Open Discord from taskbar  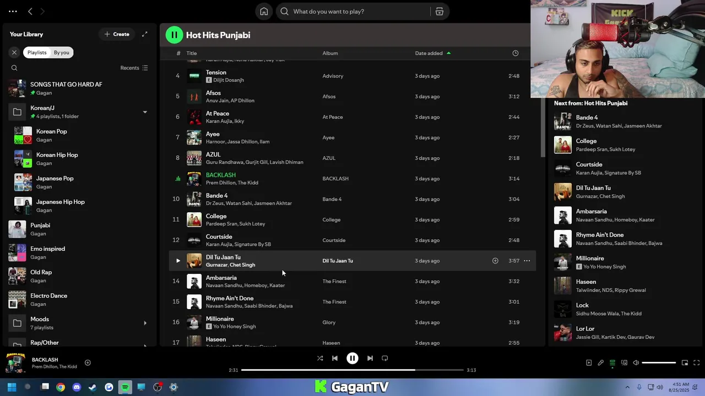pos(77,387)
